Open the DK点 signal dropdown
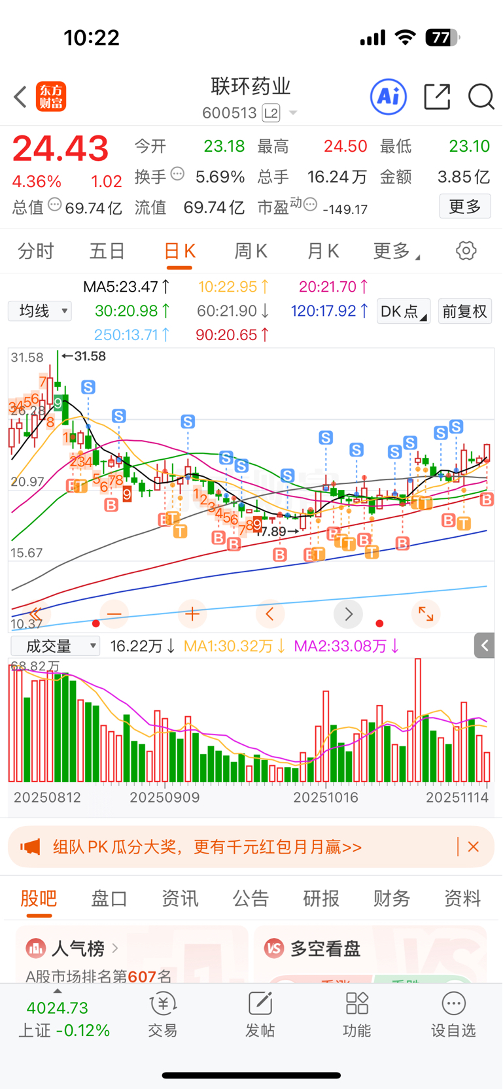503x1089 pixels. (x=404, y=311)
